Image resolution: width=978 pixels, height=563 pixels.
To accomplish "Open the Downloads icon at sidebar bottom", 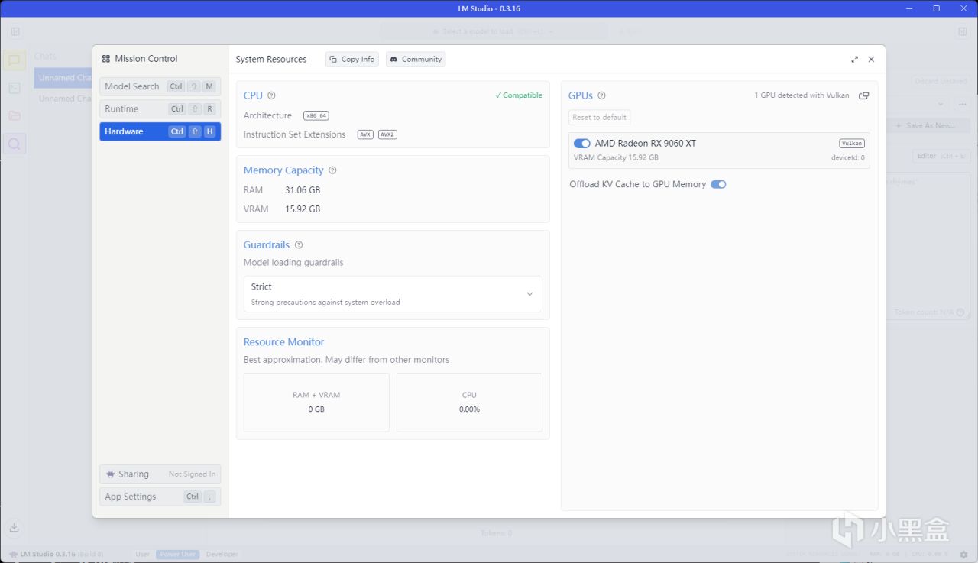I will point(14,527).
